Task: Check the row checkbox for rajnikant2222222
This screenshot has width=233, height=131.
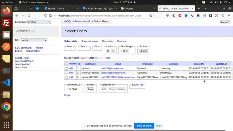Action: (67, 77)
